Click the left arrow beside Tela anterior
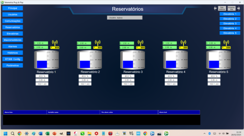The image size is (244, 136). click(x=215, y=8)
